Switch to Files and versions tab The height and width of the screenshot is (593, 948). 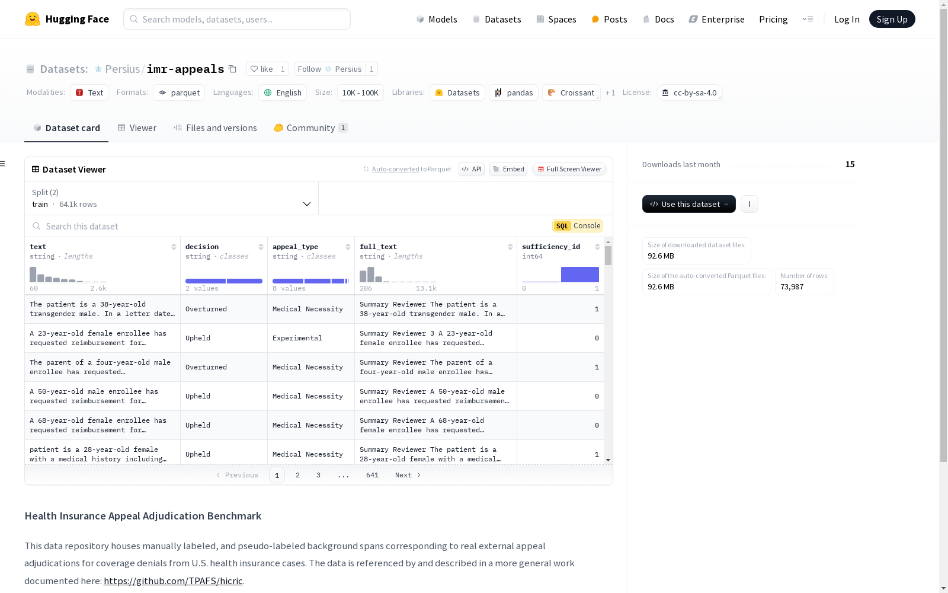coord(215,128)
